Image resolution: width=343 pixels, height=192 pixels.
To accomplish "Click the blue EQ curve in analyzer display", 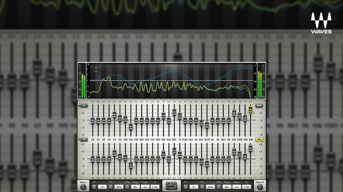I will coord(175,70).
